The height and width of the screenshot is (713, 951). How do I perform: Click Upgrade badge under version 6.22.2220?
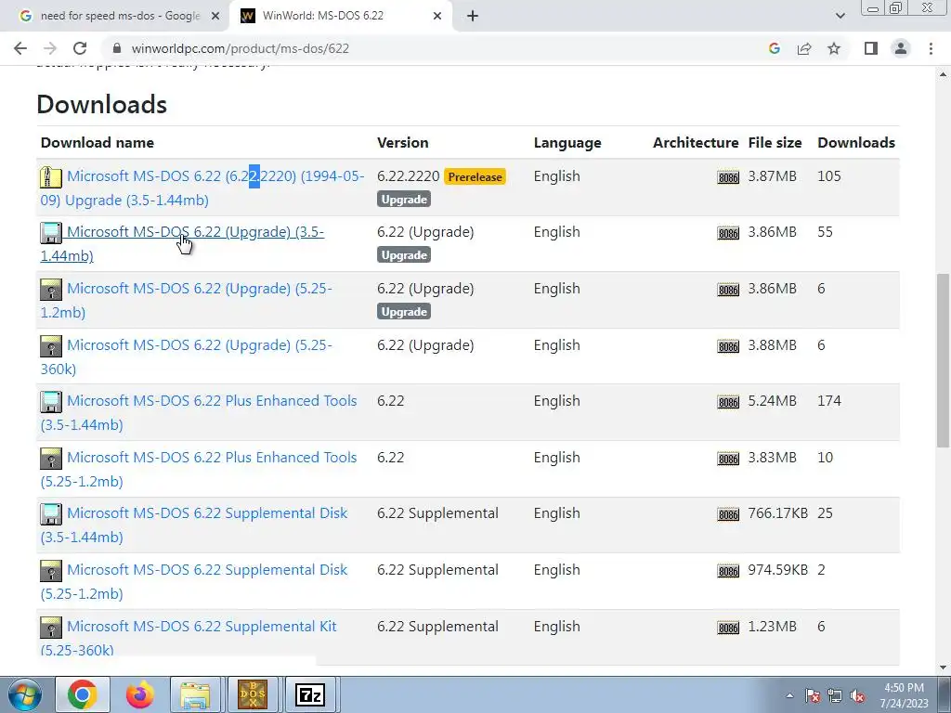tap(404, 200)
